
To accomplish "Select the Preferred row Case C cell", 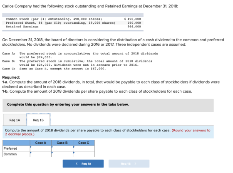I will 84,148.
